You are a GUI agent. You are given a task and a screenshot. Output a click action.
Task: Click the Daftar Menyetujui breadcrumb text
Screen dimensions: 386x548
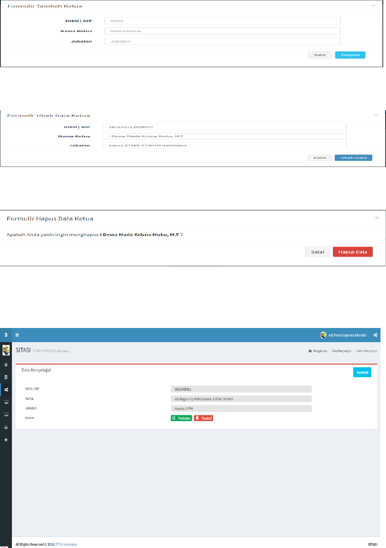coord(366,351)
